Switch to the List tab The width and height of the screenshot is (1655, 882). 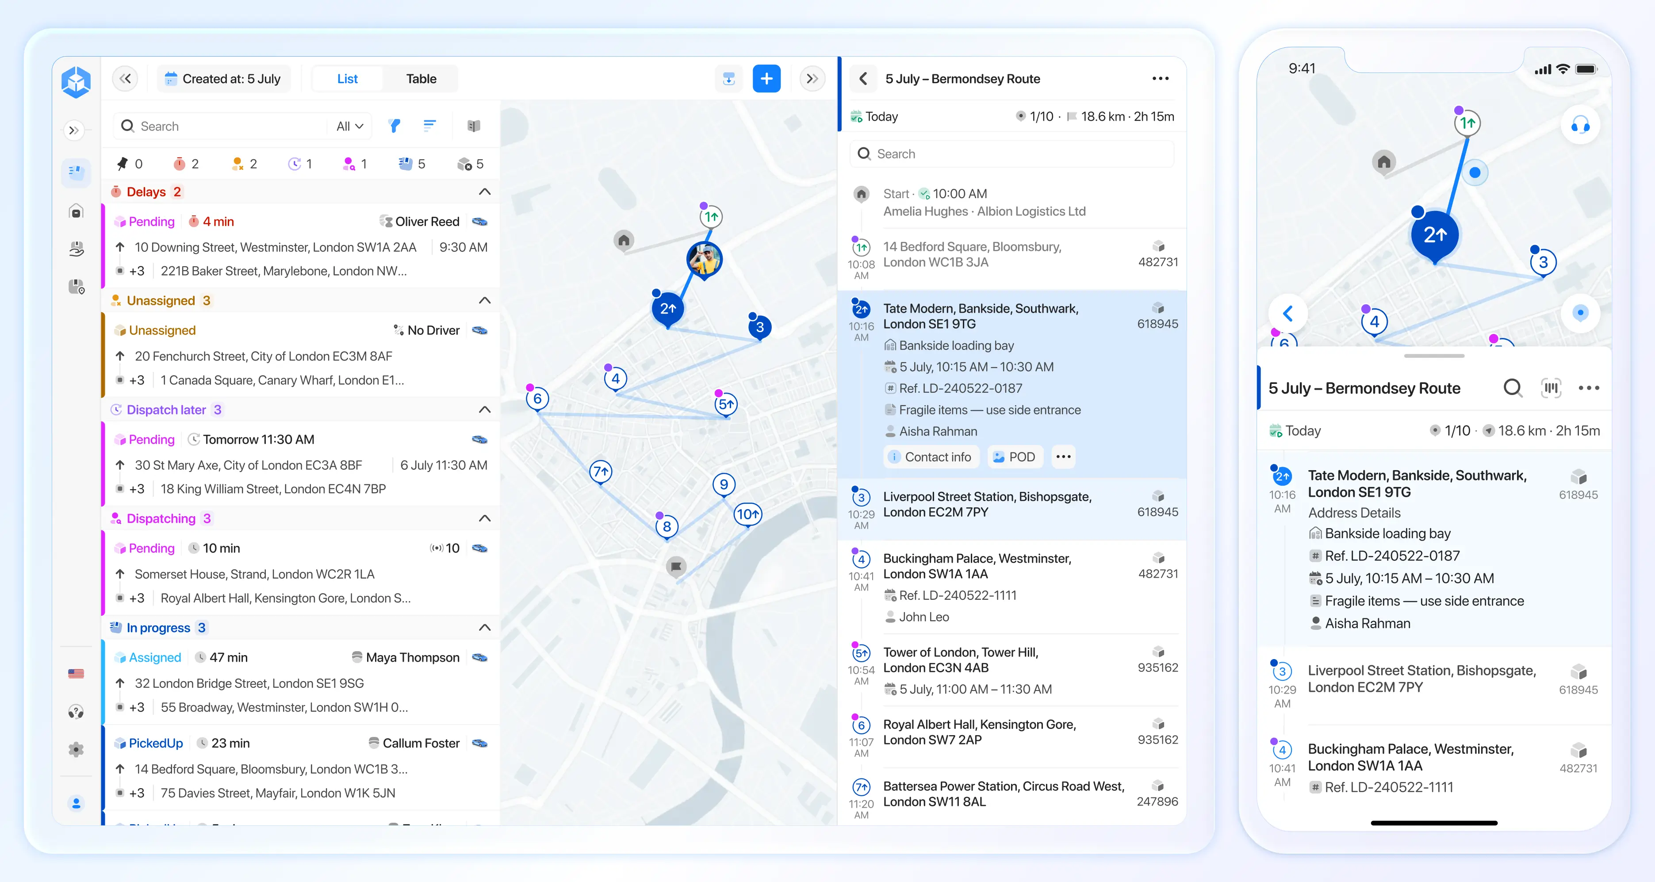(347, 79)
